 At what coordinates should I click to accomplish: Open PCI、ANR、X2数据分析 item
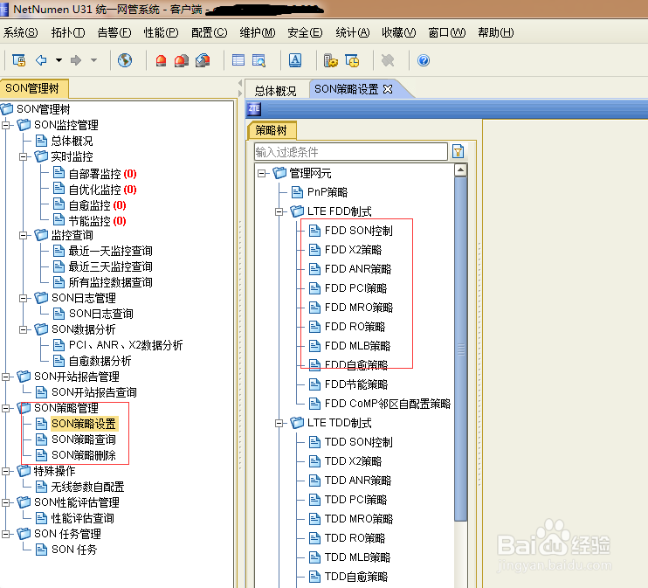click(x=118, y=345)
